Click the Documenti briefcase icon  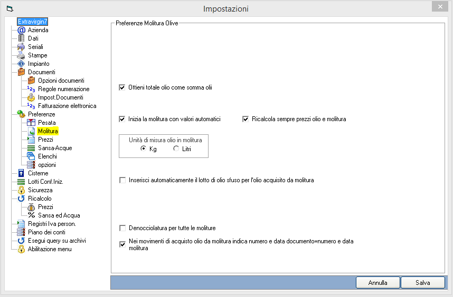coord(21,72)
